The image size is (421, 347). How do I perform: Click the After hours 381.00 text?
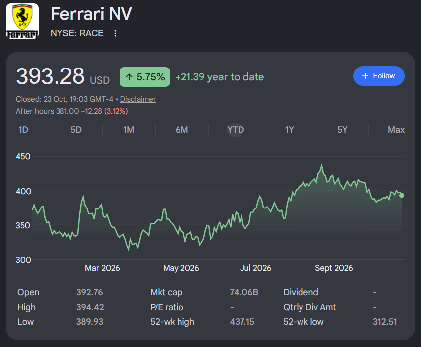(48, 111)
